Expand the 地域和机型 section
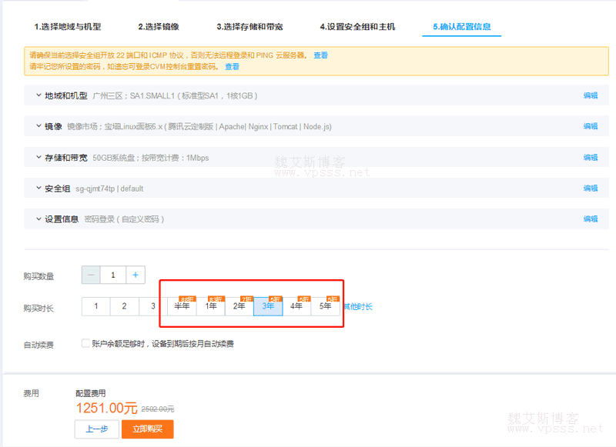Viewport: 616px width, 447px height. click(x=38, y=96)
